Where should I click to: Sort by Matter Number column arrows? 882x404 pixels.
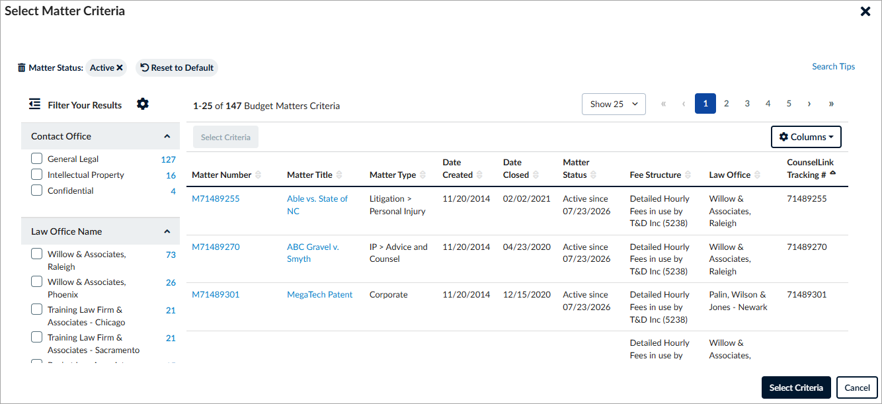pos(259,175)
